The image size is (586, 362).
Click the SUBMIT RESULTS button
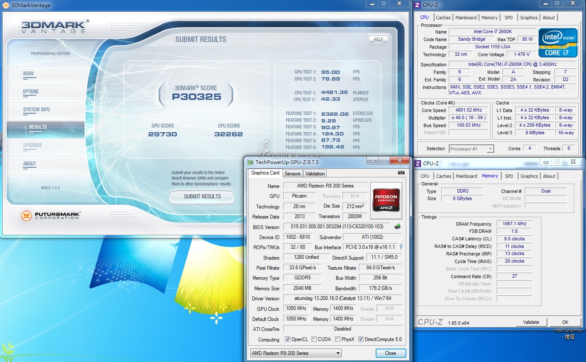tap(202, 196)
